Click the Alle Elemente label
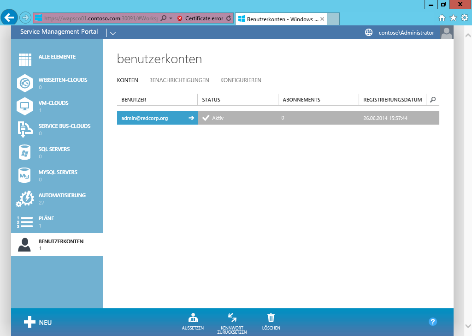The image size is (472, 336). click(57, 57)
